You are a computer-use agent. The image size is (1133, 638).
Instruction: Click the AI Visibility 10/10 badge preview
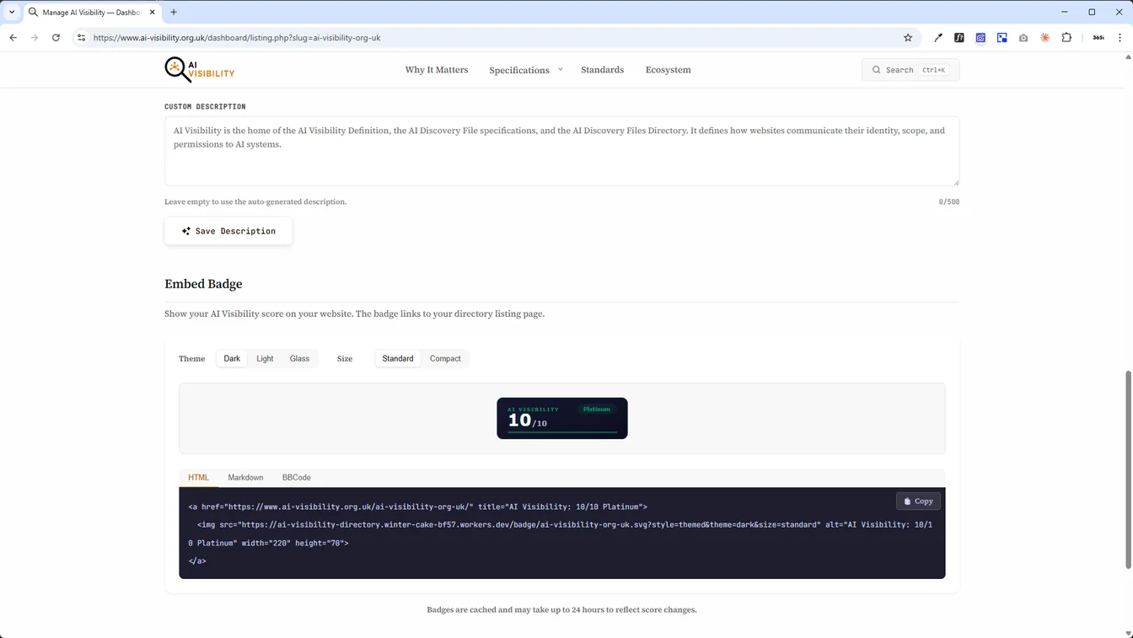pos(562,418)
